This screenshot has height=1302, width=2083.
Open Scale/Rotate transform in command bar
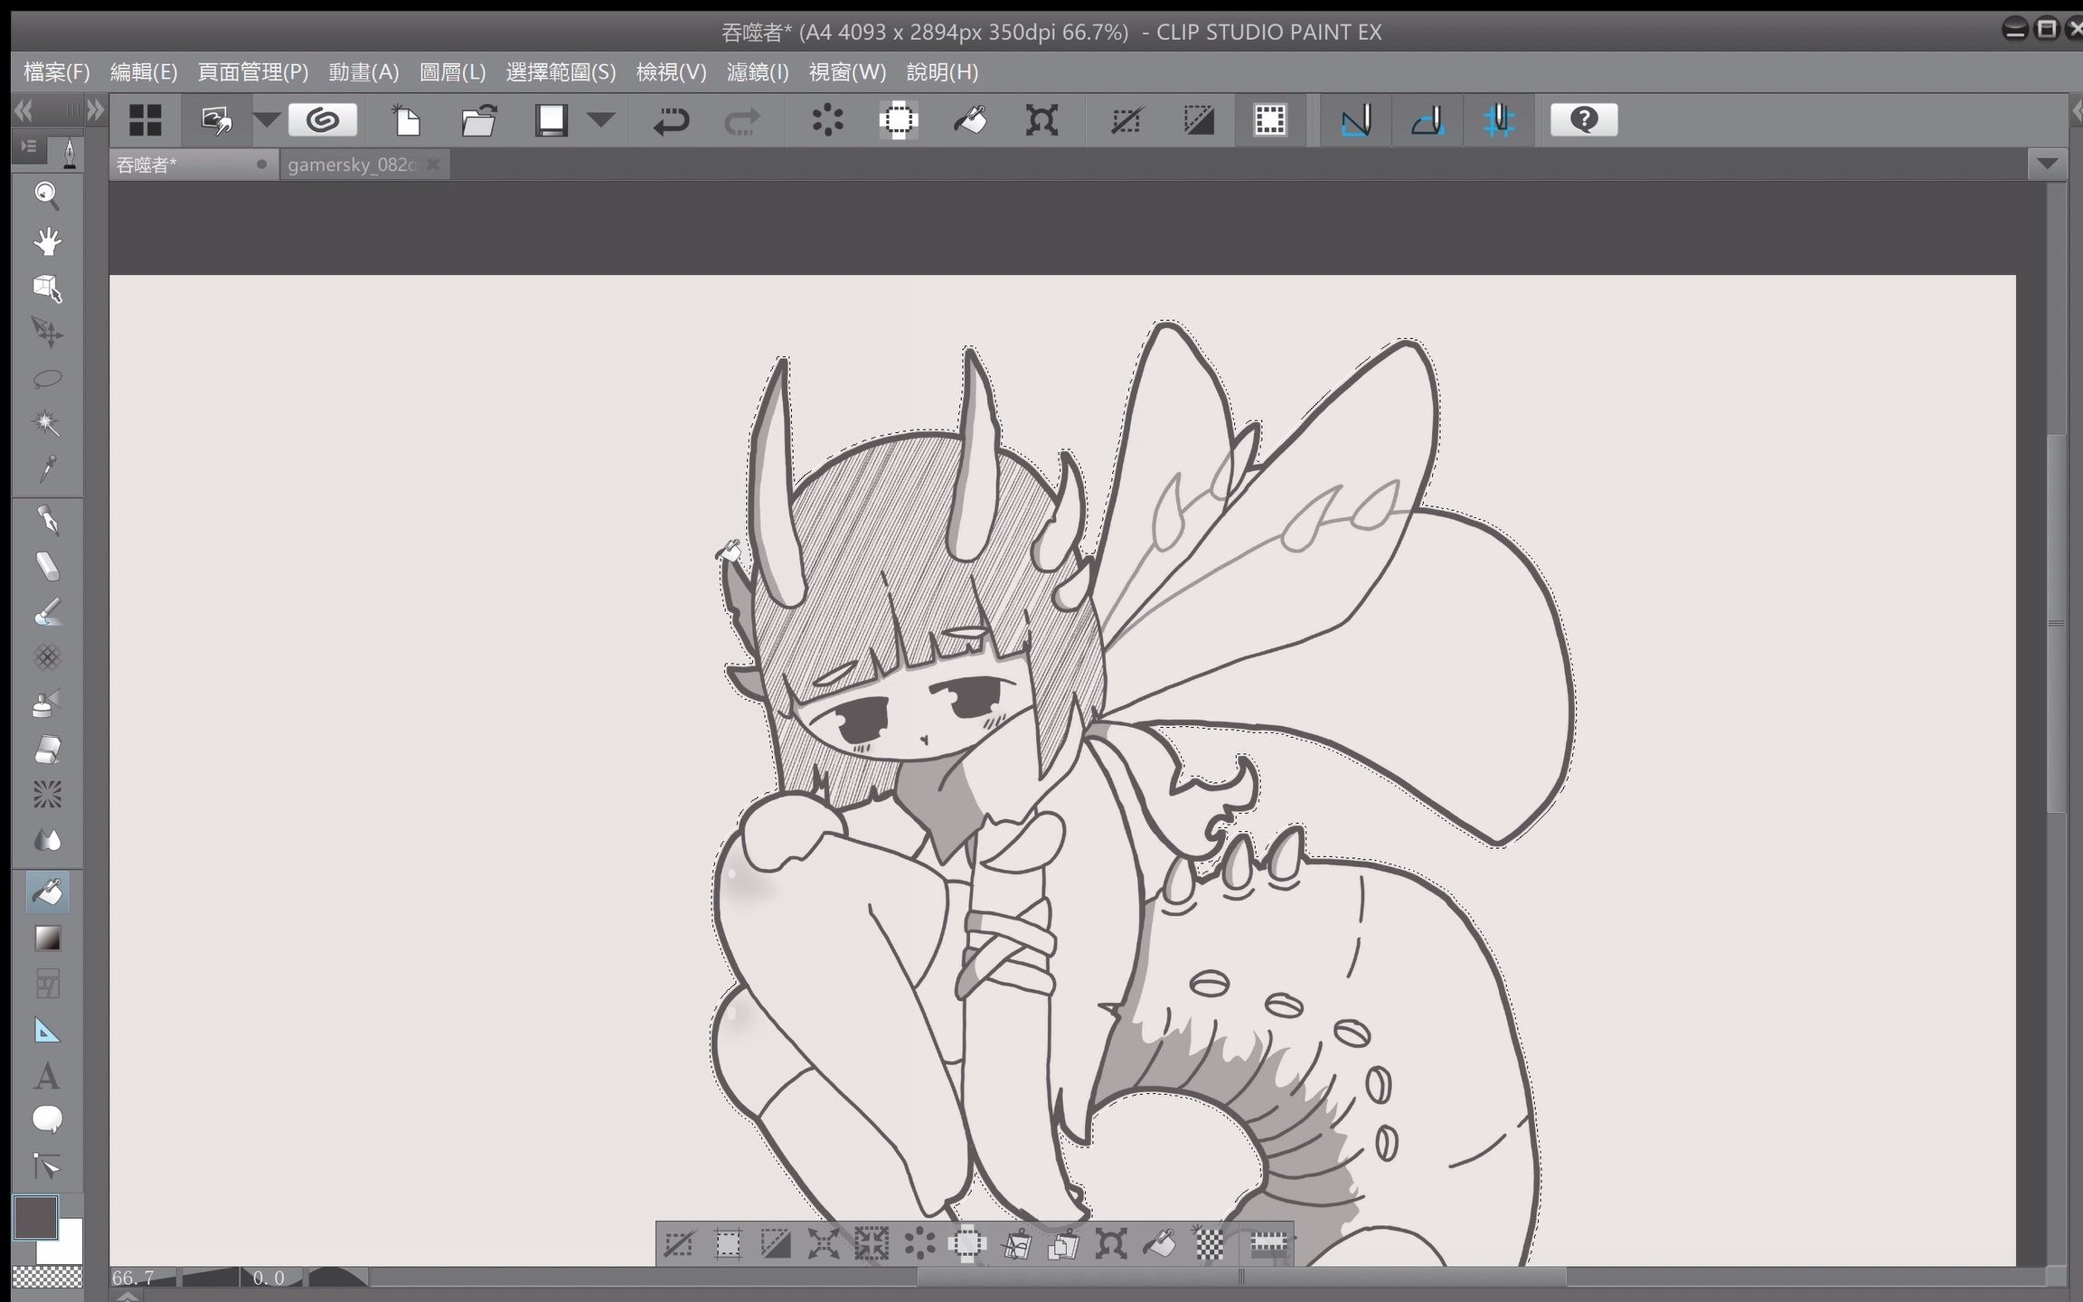point(1041,119)
